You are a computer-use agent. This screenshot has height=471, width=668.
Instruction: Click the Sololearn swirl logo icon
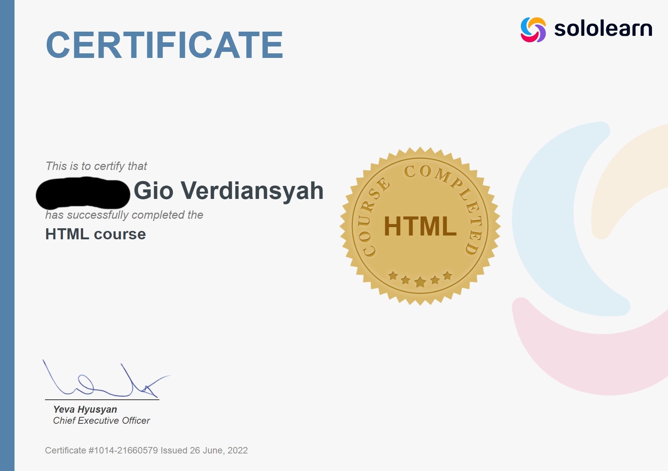pyautogui.click(x=533, y=29)
